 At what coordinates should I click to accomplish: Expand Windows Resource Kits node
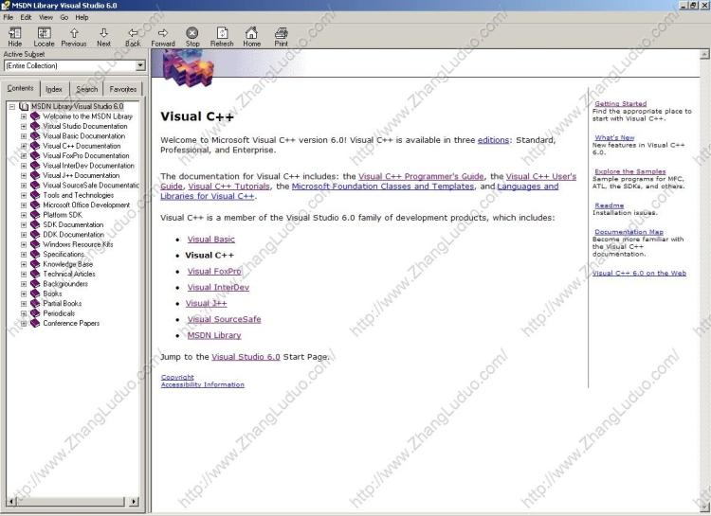[24, 244]
